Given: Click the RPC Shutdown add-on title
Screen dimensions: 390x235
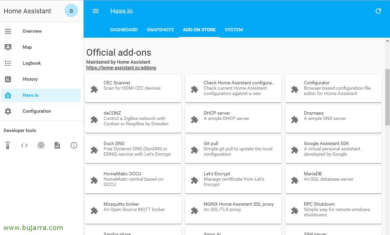Looking at the screenshot, I should pos(319,204).
